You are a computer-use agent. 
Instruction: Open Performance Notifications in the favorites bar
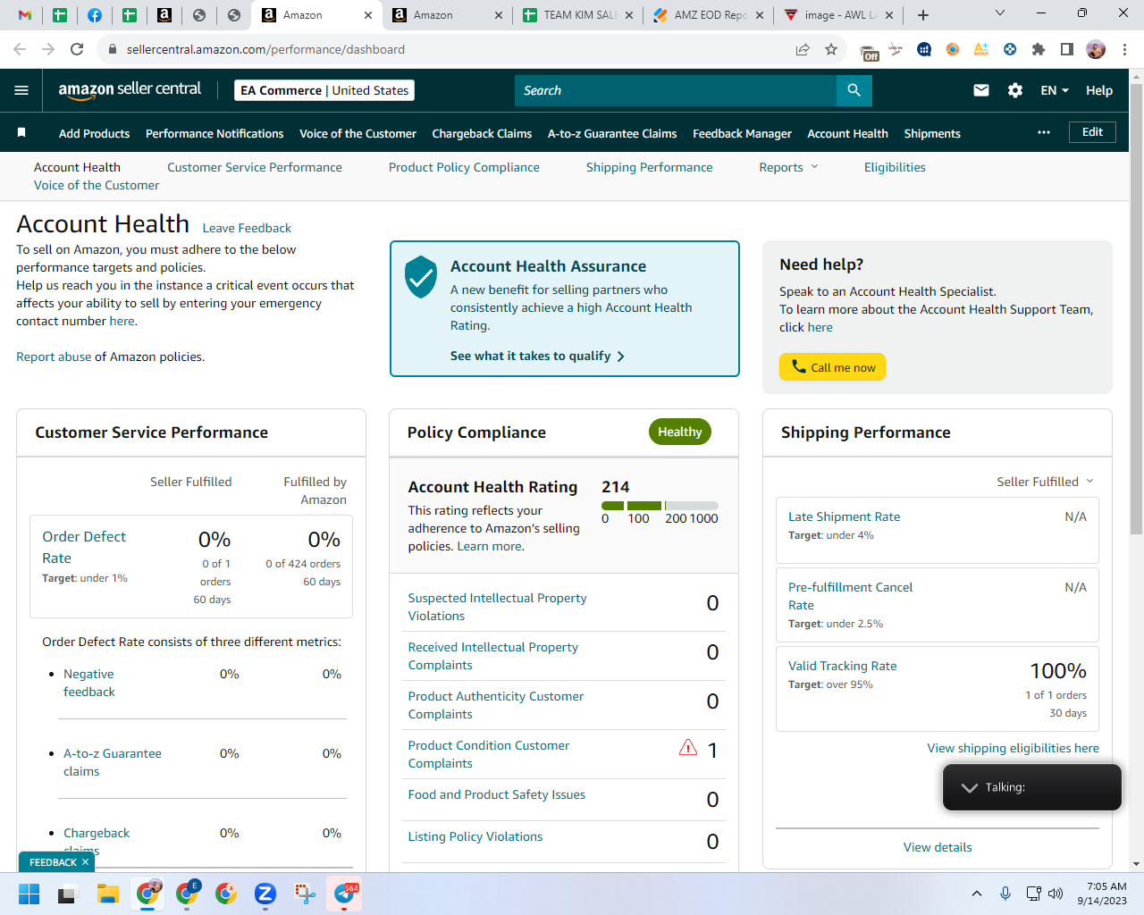[214, 133]
